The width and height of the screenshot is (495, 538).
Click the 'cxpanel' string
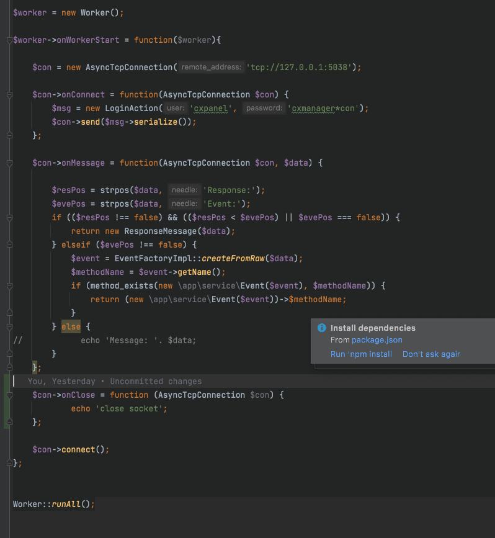click(x=211, y=109)
